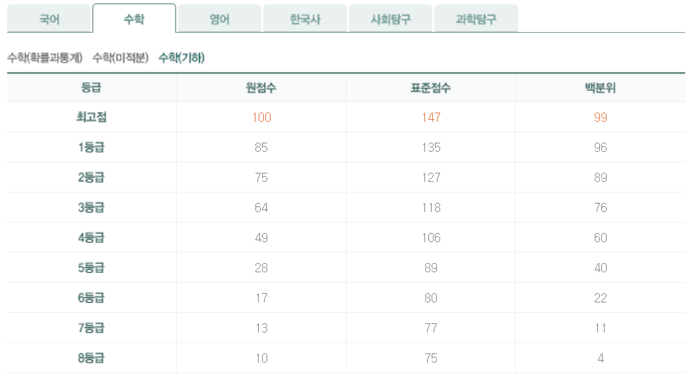
Task: Open the 수학(확률과통계) subject link
Action: [x=46, y=58]
